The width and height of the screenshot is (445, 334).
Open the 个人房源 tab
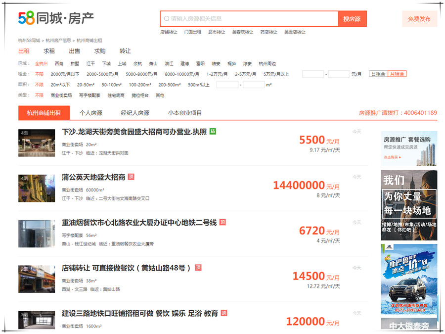pyautogui.click(x=91, y=113)
